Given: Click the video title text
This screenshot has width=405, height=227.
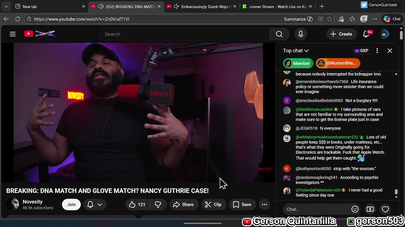Looking at the screenshot, I should (x=107, y=191).
